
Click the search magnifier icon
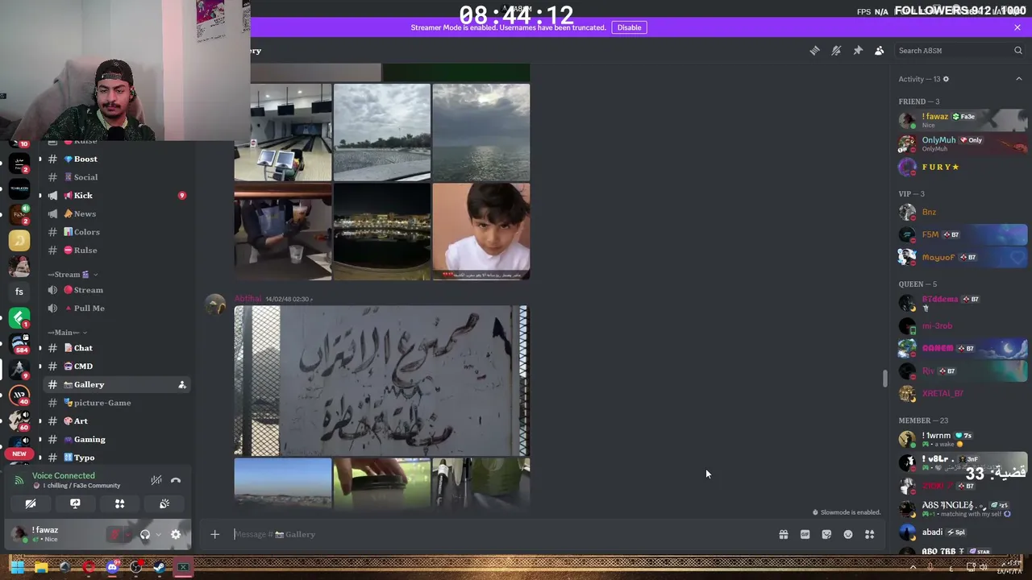(x=1018, y=51)
